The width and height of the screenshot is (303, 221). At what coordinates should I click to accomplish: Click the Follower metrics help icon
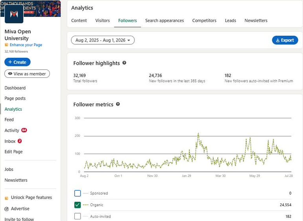click(118, 104)
